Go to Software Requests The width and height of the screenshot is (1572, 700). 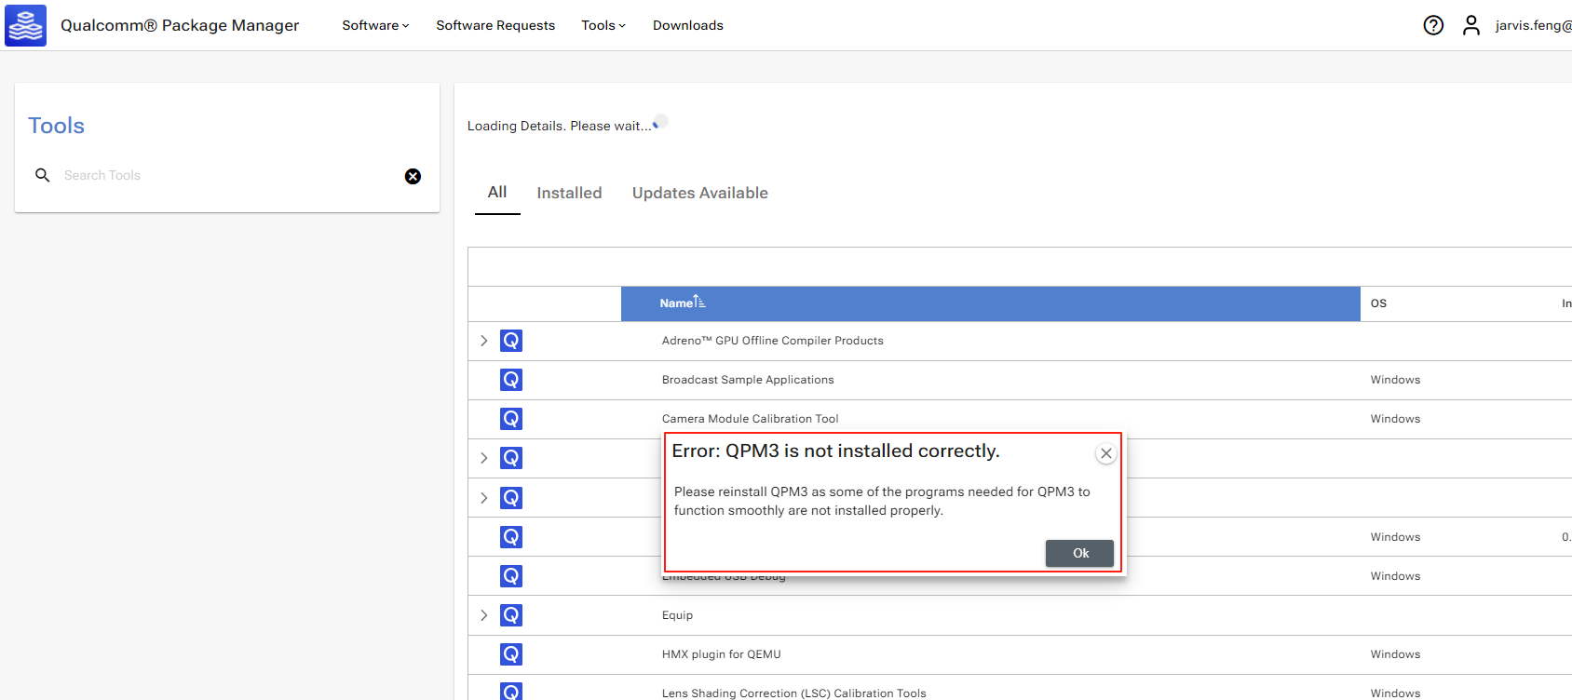pyautogui.click(x=495, y=25)
